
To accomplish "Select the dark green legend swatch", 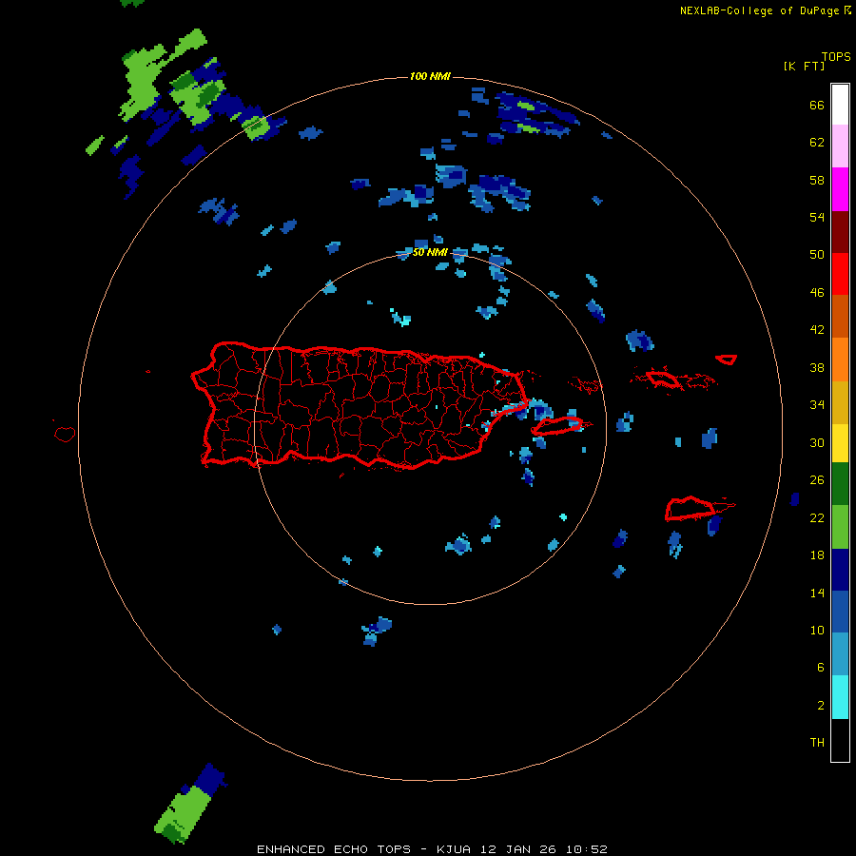I will (x=840, y=484).
